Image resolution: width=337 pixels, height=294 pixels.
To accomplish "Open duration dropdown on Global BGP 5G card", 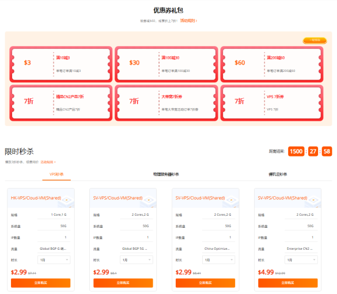I will point(137,260).
